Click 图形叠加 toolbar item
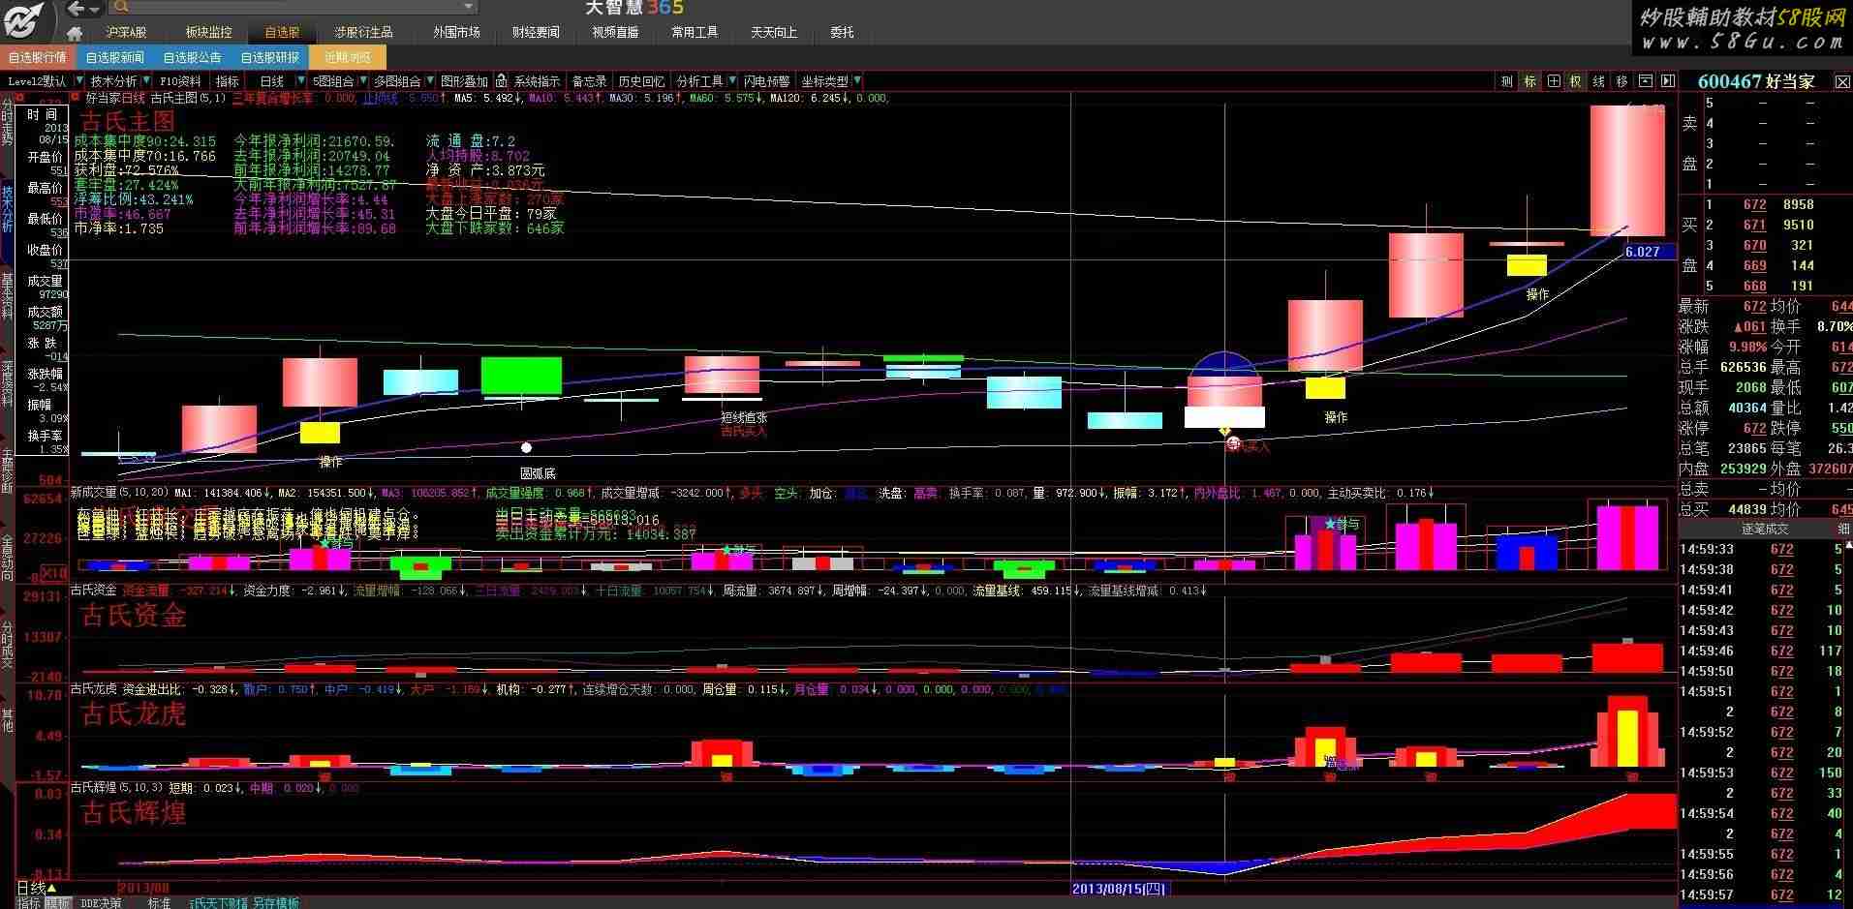1853x909 pixels. tap(464, 81)
